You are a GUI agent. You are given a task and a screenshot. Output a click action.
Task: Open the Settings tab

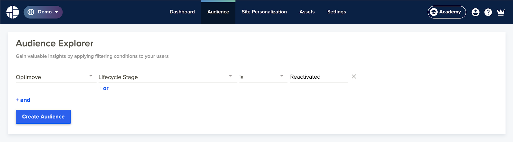click(x=337, y=12)
